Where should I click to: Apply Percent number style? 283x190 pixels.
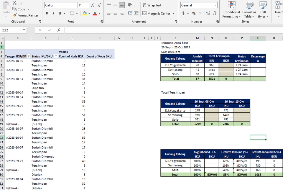point(193,13)
